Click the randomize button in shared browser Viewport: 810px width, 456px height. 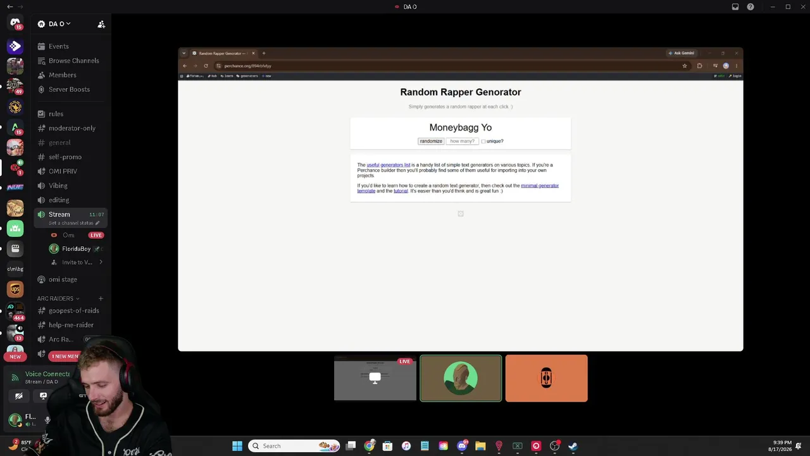(431, 141)
